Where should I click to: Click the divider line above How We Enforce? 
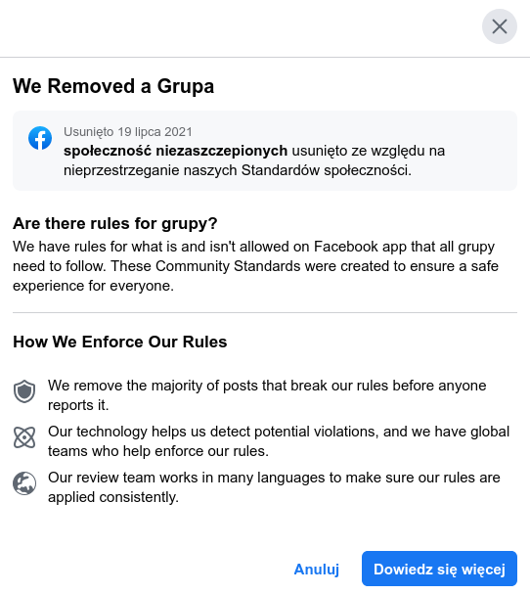pyautogui.click(x=265, y=313)
